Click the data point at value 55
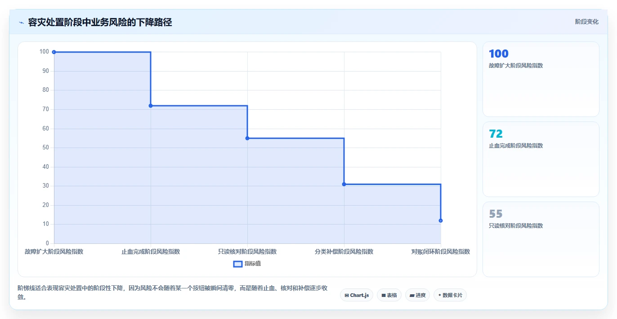617x319 pixels. pos(247,138)
